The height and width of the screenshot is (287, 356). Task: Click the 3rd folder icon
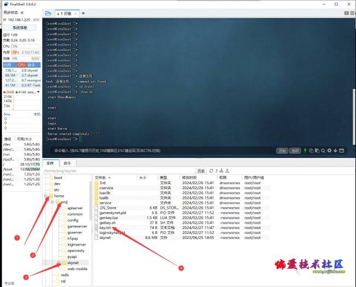96,183
